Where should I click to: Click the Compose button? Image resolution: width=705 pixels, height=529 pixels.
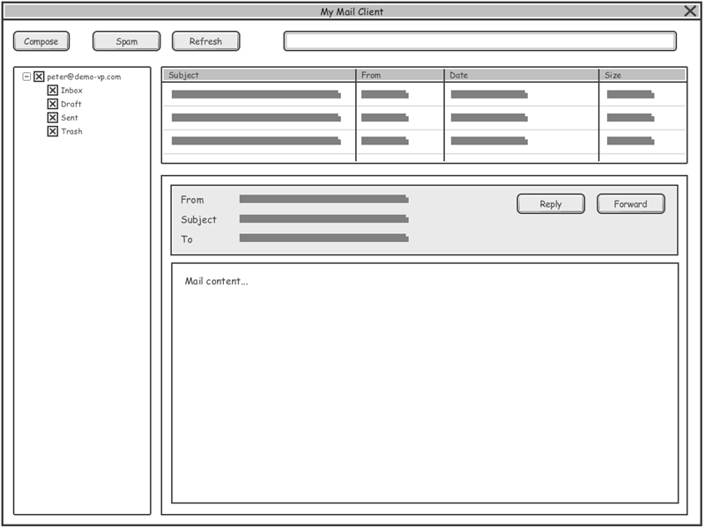point(41,41)
